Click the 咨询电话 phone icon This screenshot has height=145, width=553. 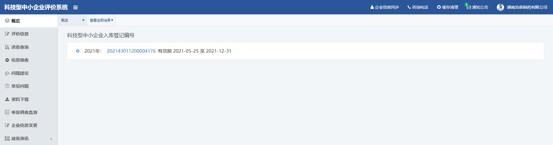409,7
